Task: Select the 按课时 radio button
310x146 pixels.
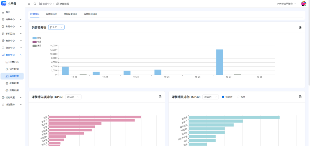Action: point(223,97)
